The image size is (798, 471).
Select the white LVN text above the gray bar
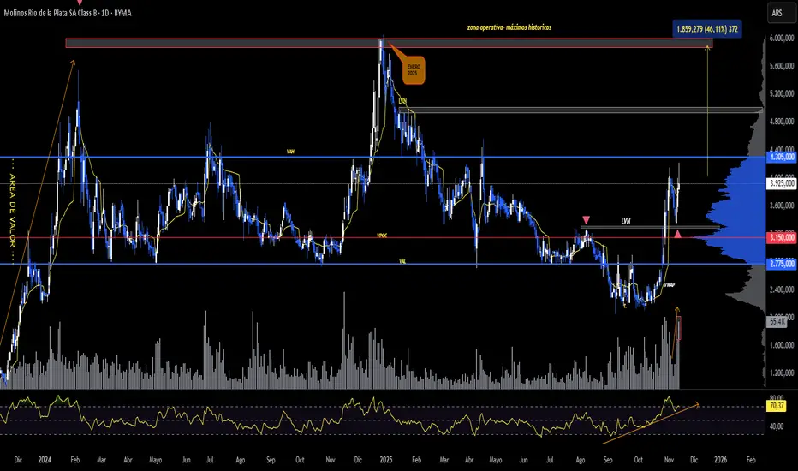click(626, 221)
